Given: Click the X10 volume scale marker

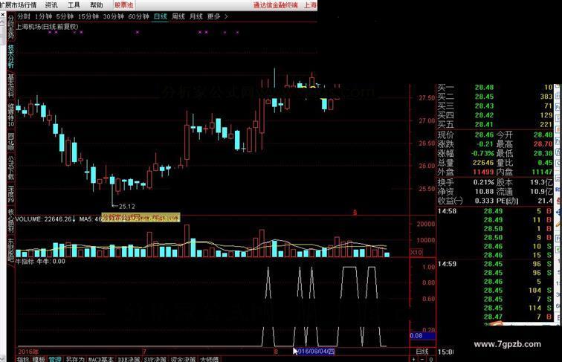Looking at the screenshot, I should [x=416, y=252].
